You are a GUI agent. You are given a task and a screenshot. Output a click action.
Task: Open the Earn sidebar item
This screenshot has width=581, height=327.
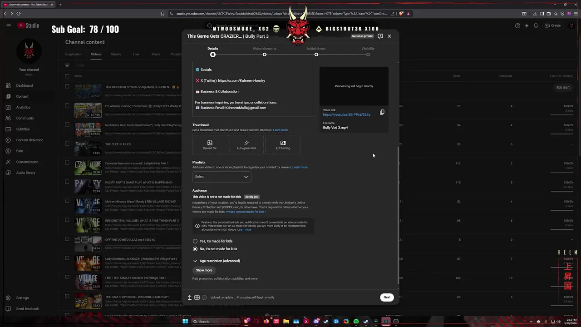(x=20, y=151)
